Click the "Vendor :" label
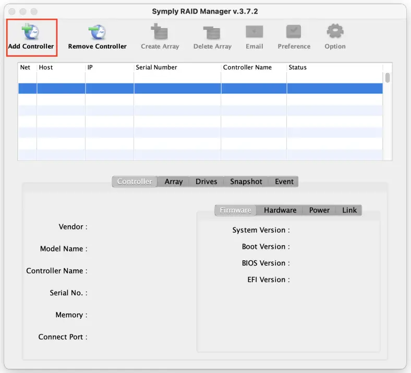Viewport: 411px width, 373px height. coord(73,226)
